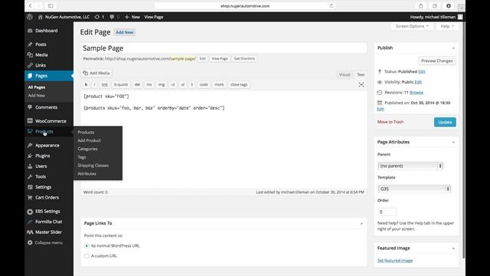This screenshot has height=276, width=490.
Task: Open the WordPress logo menu
Action: pyautogui.click(x=30, y=17)
